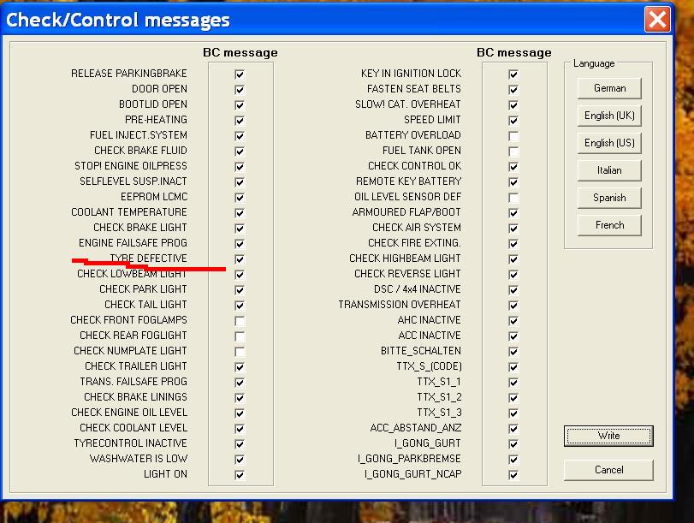Toggle I_GONG_GURT checkbox
The width and height of the screenshot is (694, 523).
click(513, 443)
